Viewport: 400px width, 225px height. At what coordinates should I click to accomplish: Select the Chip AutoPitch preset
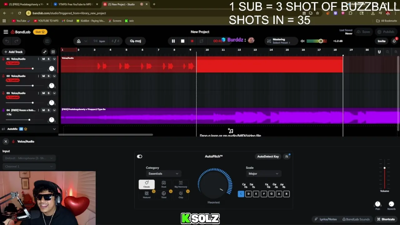[181, 195]
